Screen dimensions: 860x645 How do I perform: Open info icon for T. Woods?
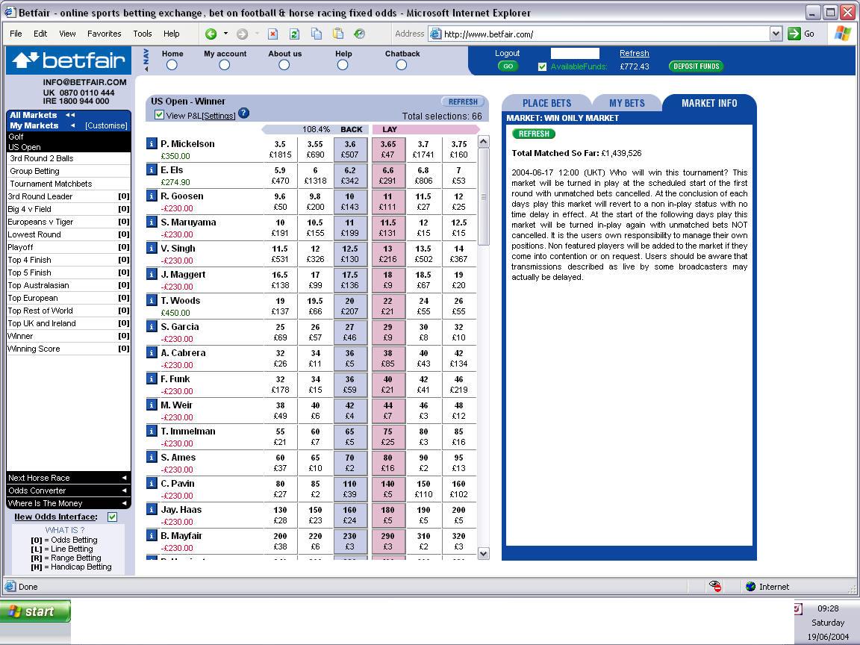tap(152, 301)
